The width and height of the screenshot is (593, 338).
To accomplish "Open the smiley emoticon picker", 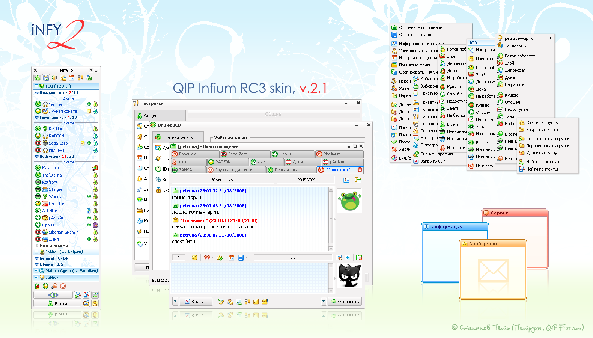I will [x=194, y=258].
